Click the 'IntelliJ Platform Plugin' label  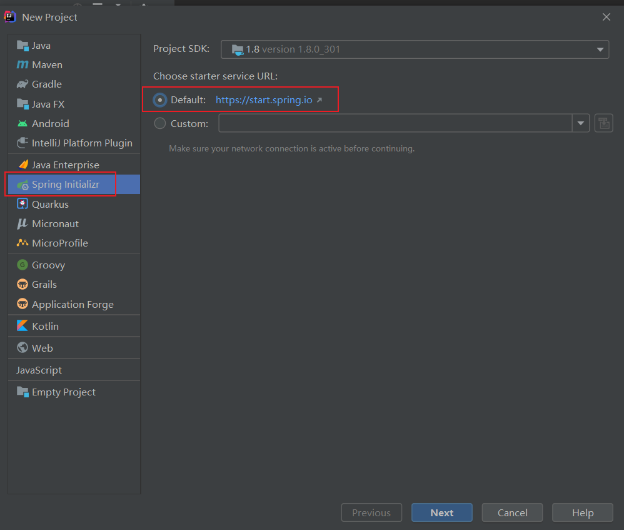[x=82, y=143]
